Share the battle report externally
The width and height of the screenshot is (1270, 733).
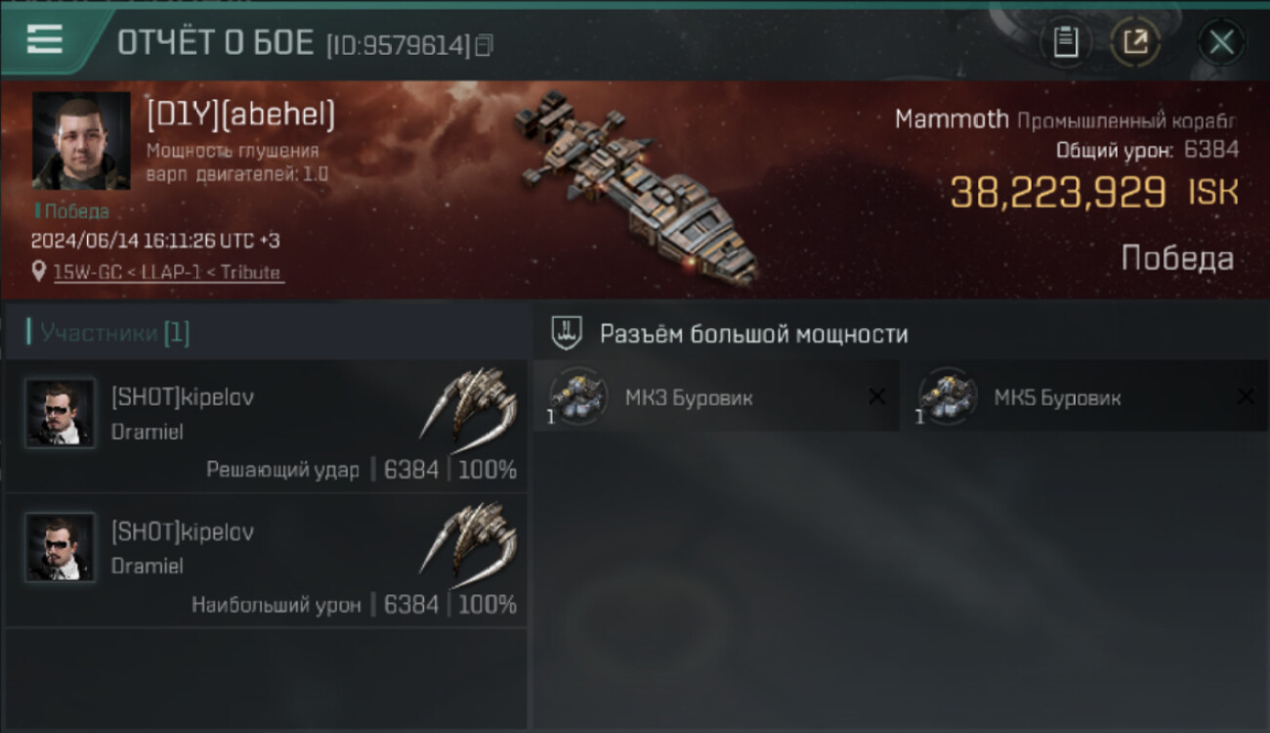pos(1135,42)
